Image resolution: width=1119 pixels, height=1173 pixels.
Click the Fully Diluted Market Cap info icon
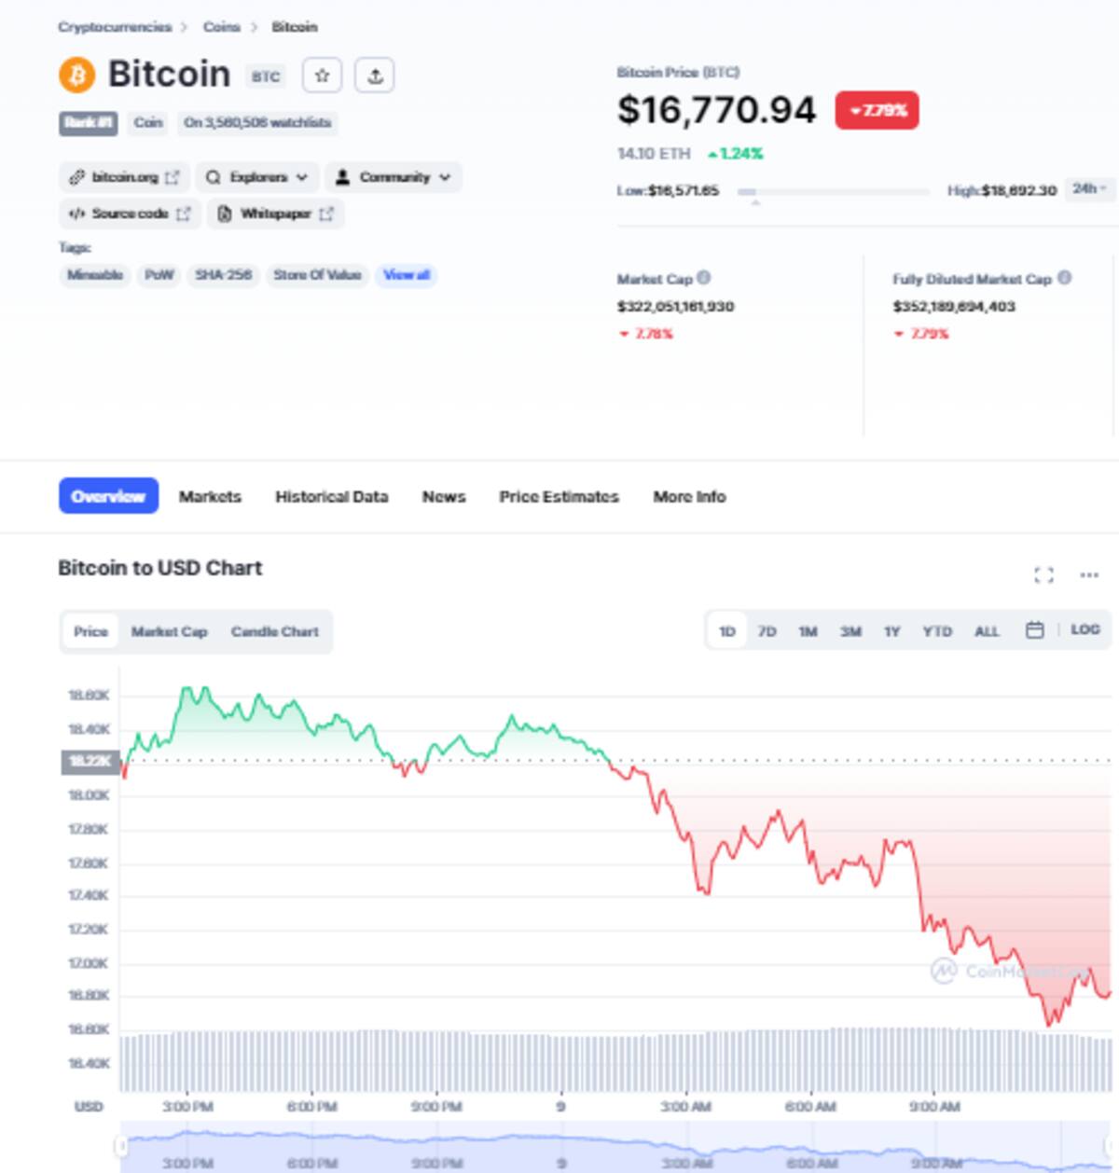tap(1065, 278)
